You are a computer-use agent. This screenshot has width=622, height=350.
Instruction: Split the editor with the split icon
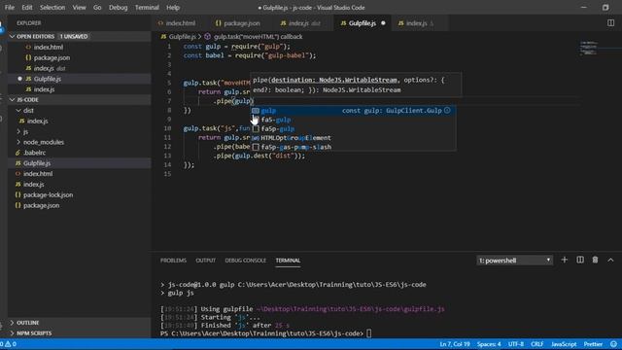[611, 23]
